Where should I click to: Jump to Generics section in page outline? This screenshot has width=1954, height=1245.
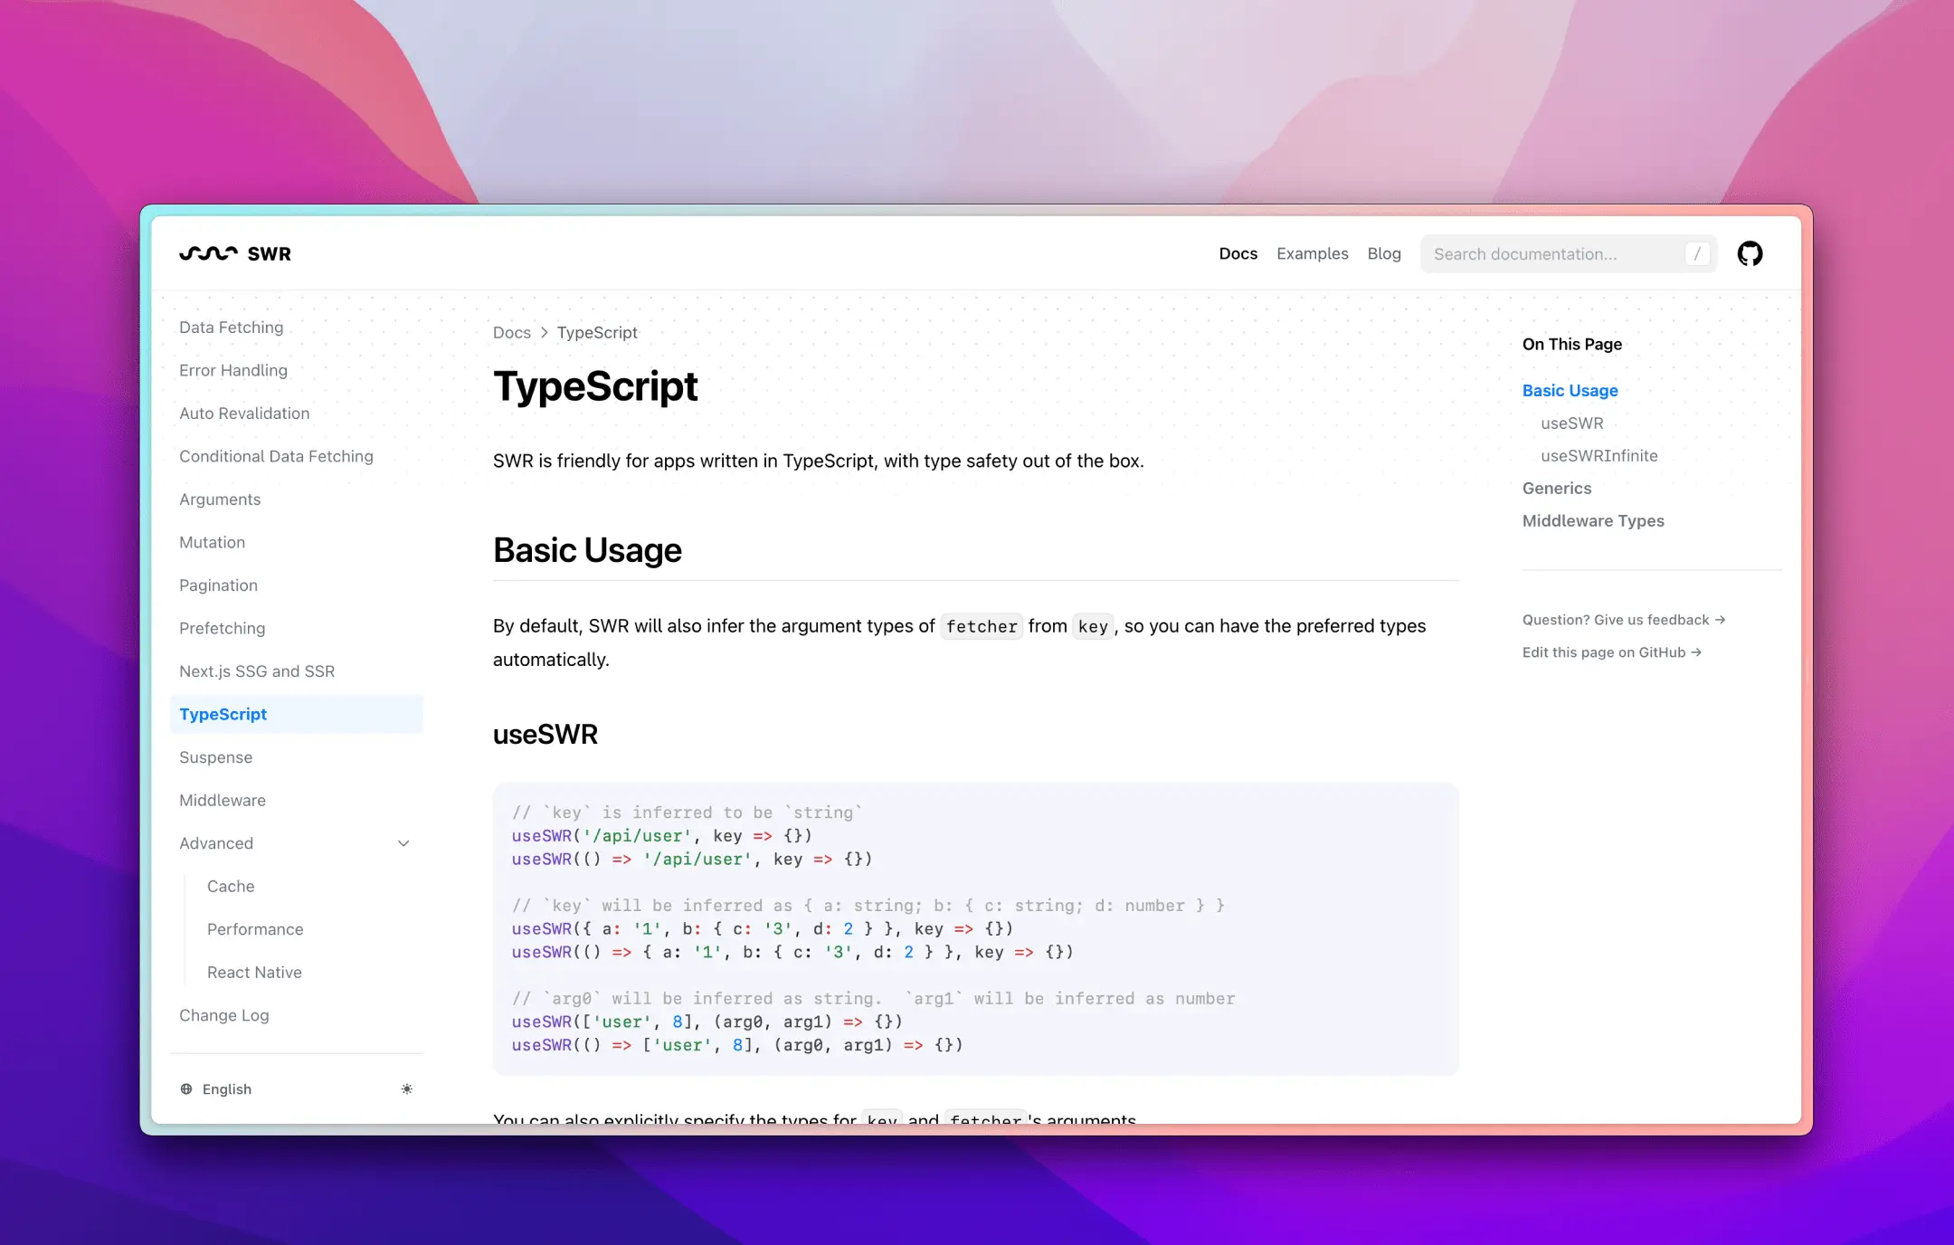1556,488
